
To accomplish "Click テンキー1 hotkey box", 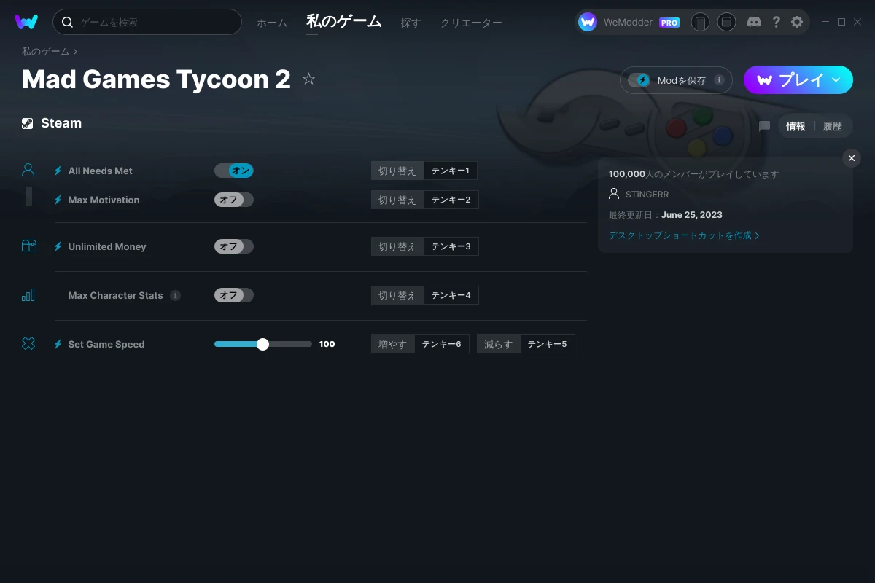I will [x=451, y=171].
